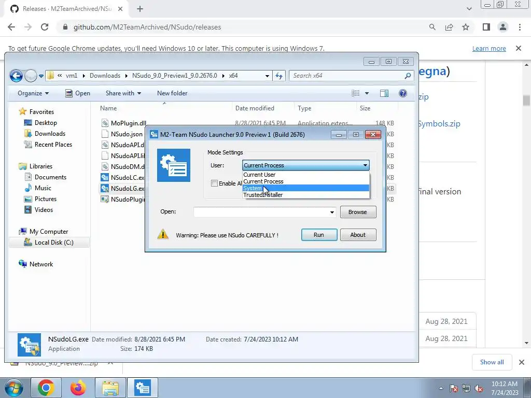This screenshot has width=531, height=398.
Task: Open Explorer Help question mark icon
Action: [402, 93]
